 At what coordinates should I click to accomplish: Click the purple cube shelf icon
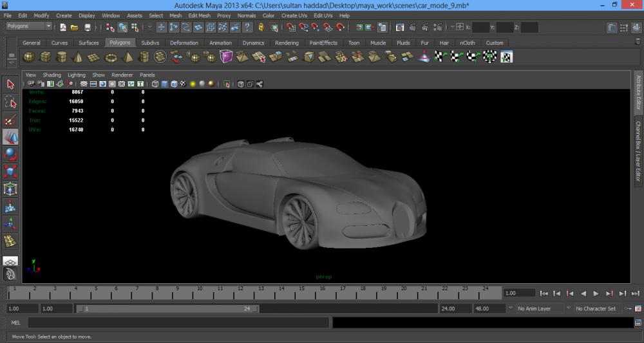pyautogui.click(x=226, y=57)
